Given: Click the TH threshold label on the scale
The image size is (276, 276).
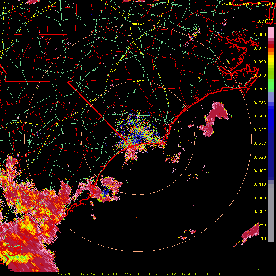Looking at the screenshot, I should pos(263,239).
